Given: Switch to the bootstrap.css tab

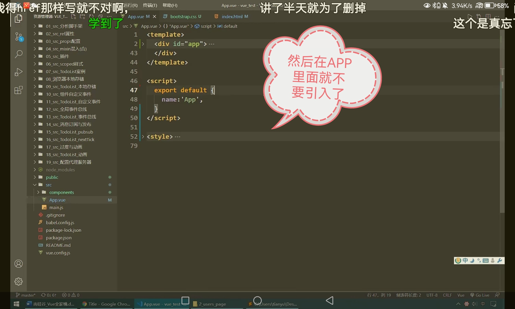Looking at the screenshot, I should click(x=183, y=16).
